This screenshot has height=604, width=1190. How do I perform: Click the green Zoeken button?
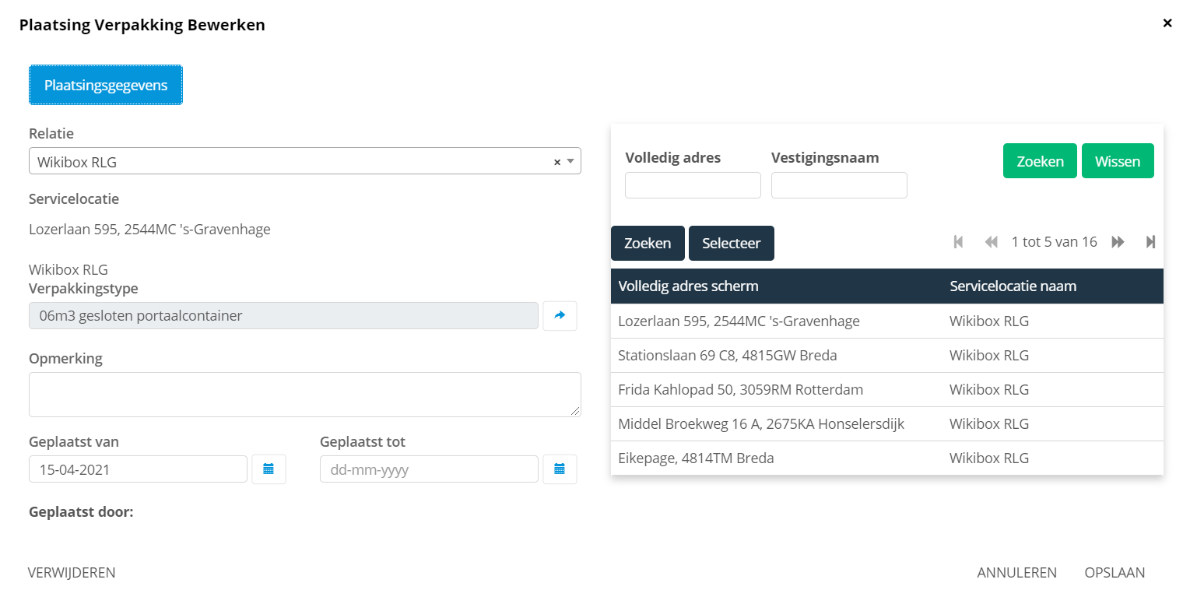(1040, 161)
